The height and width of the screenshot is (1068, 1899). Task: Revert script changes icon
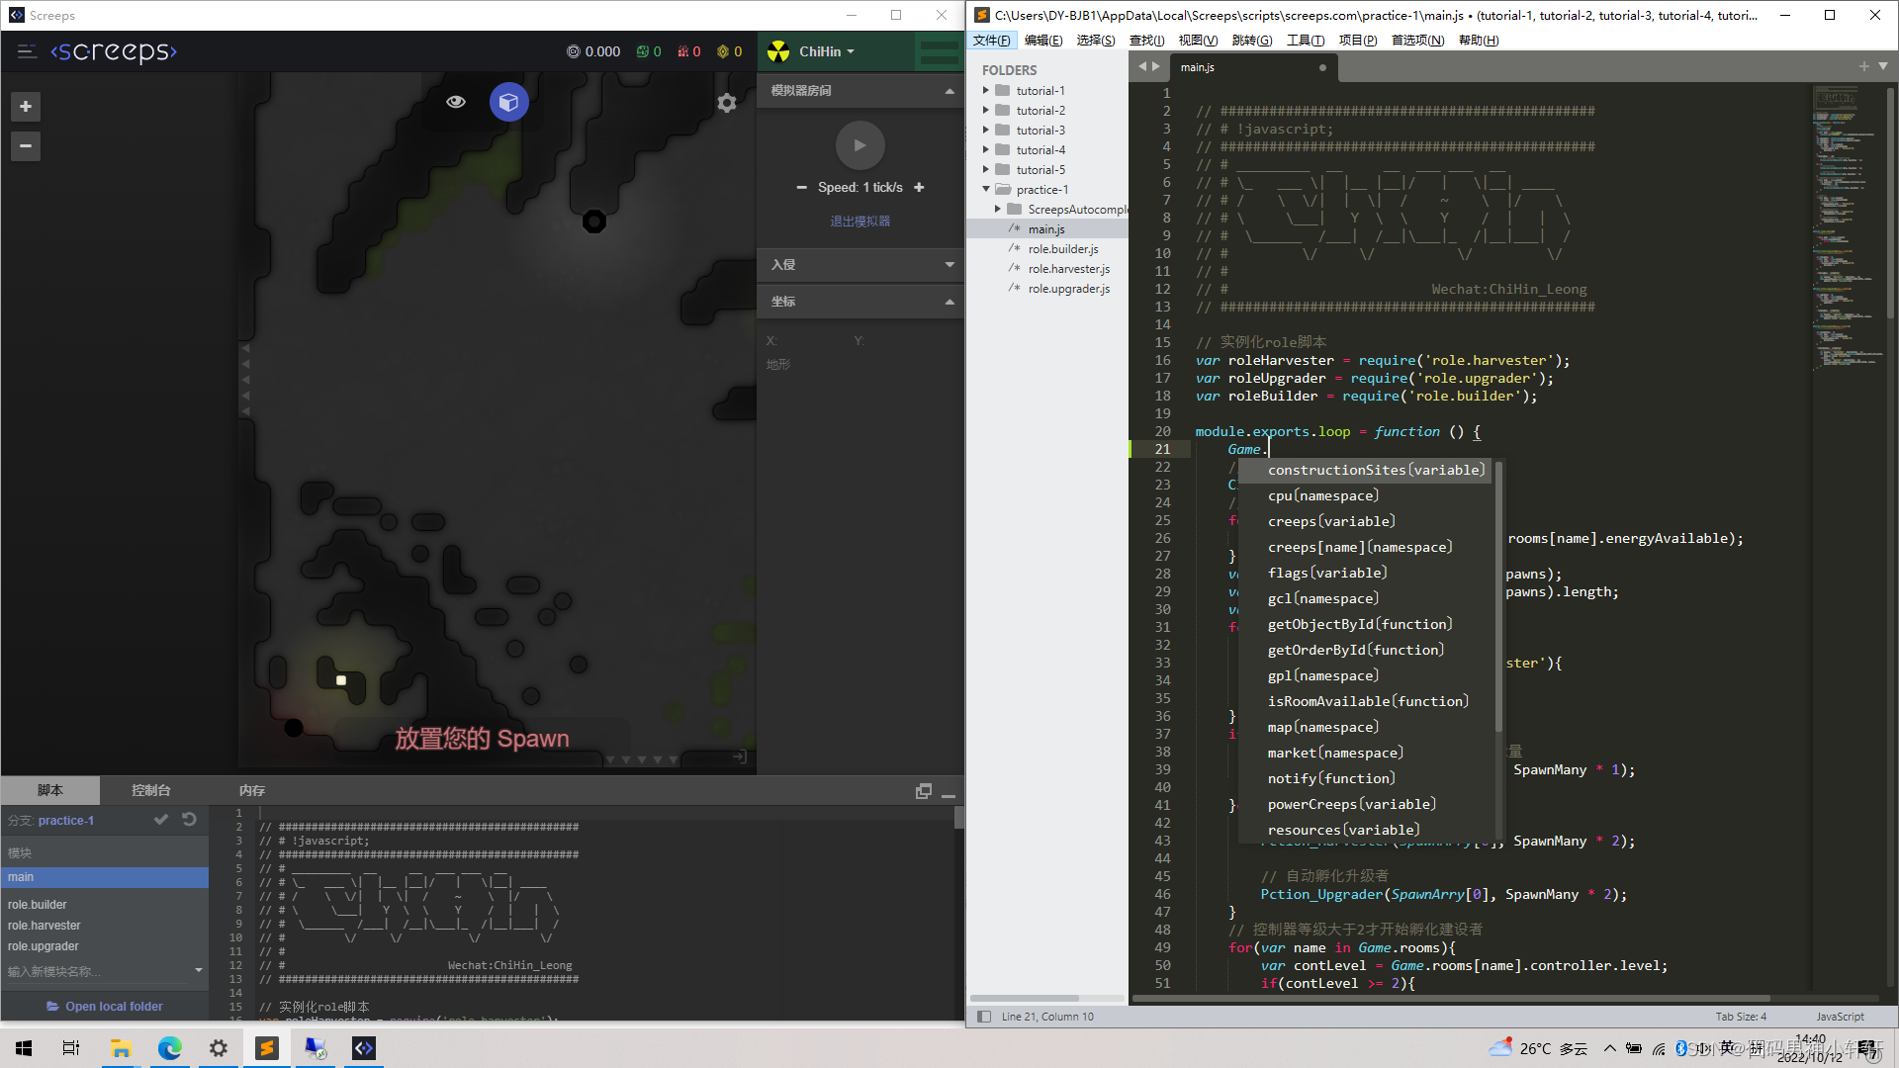(189, 820)
